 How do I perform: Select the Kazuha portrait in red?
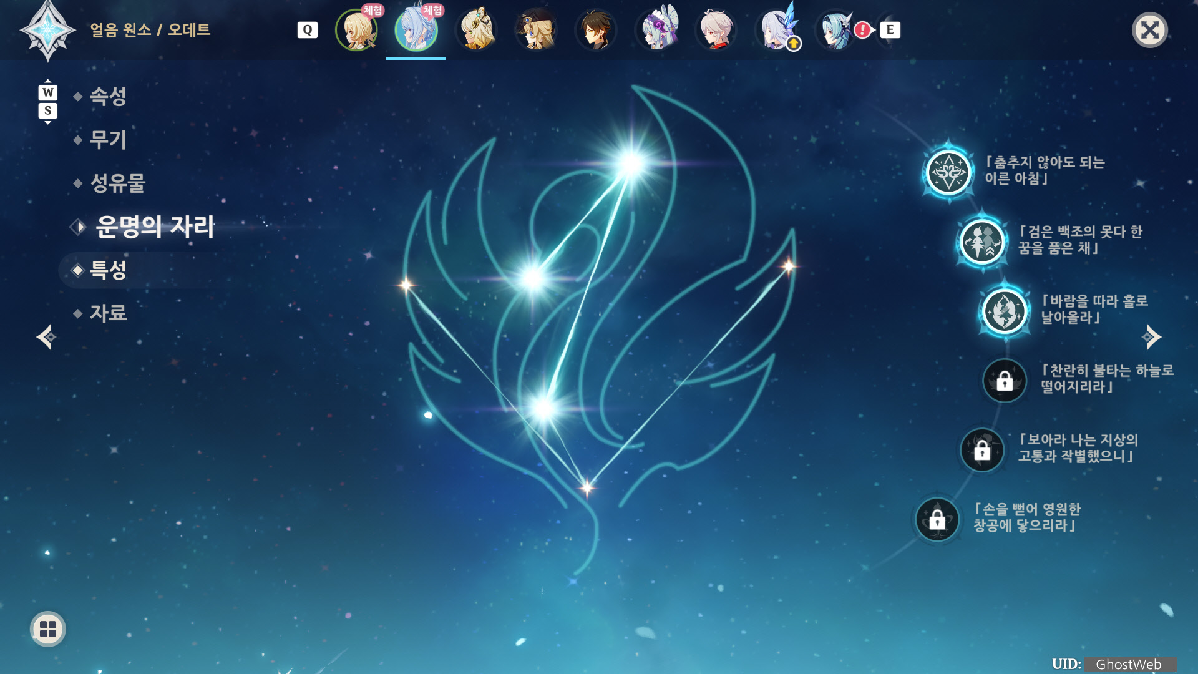[x=716, y=29]
